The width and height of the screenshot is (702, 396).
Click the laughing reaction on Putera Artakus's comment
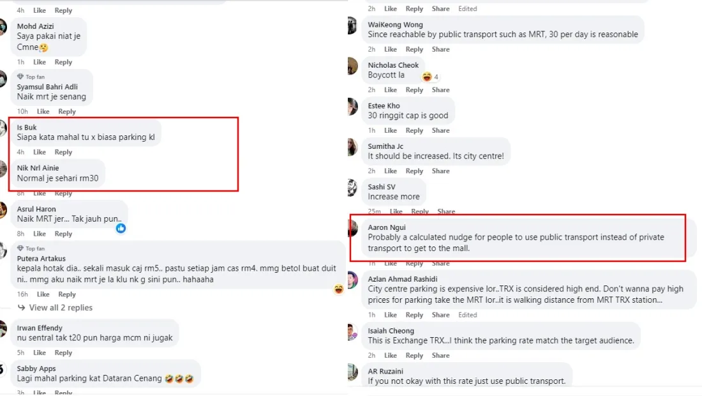(338, 289)
